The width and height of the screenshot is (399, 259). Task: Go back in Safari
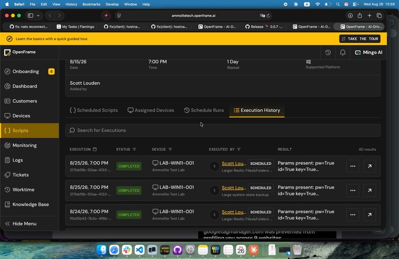tap(50, 16)
